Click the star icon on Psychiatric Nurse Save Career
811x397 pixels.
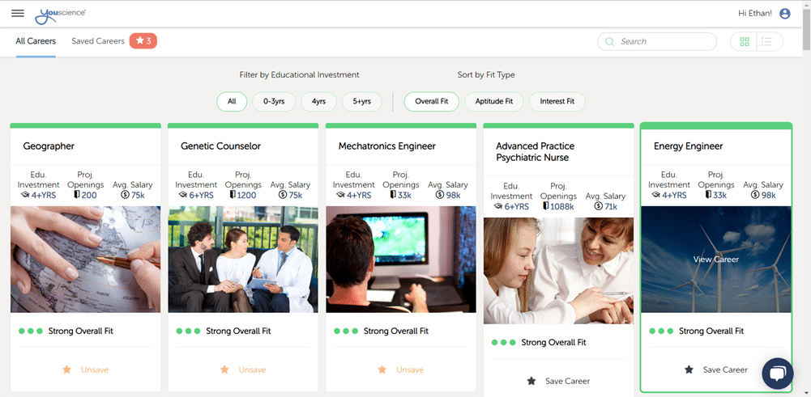[x=531, y=381]
